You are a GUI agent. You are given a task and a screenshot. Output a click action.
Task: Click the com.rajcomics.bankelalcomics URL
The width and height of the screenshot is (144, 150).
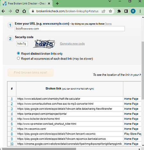61,139
